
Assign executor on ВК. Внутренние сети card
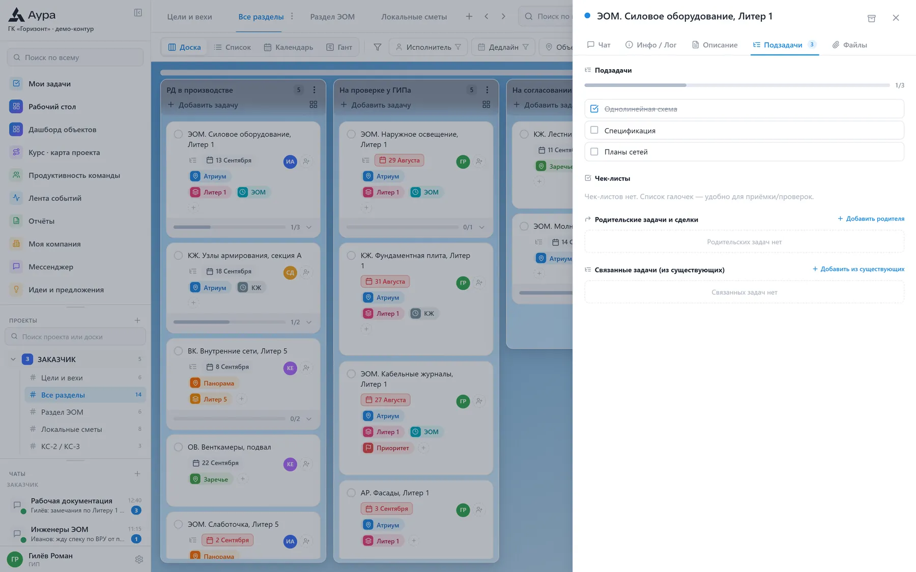(306, 368)
